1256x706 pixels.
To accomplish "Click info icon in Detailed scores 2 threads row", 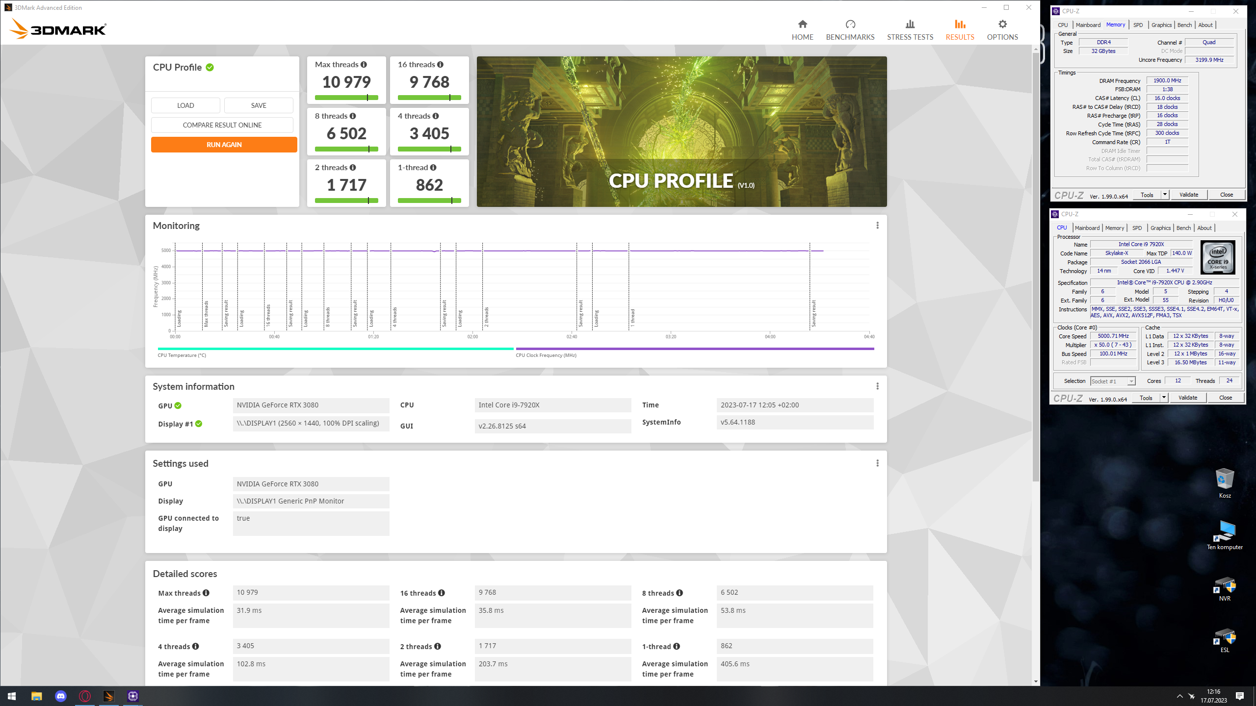I will pos(438,646).
